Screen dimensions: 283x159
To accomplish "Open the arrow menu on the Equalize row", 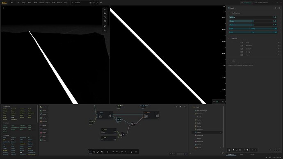I will pyautogui.click(x=279, y=49).
